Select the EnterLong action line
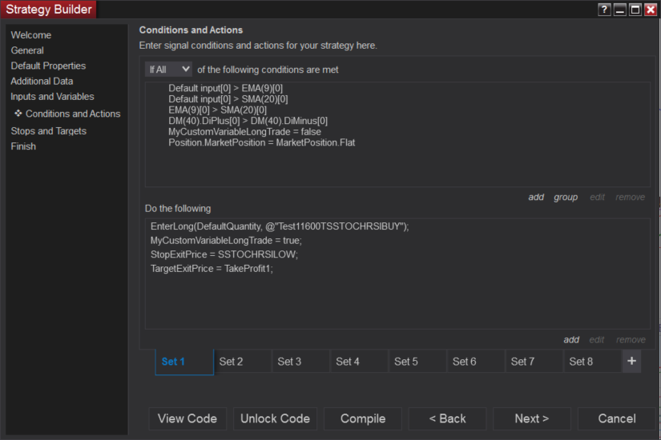This screenshot has width=661, height=440. [280, 226]
